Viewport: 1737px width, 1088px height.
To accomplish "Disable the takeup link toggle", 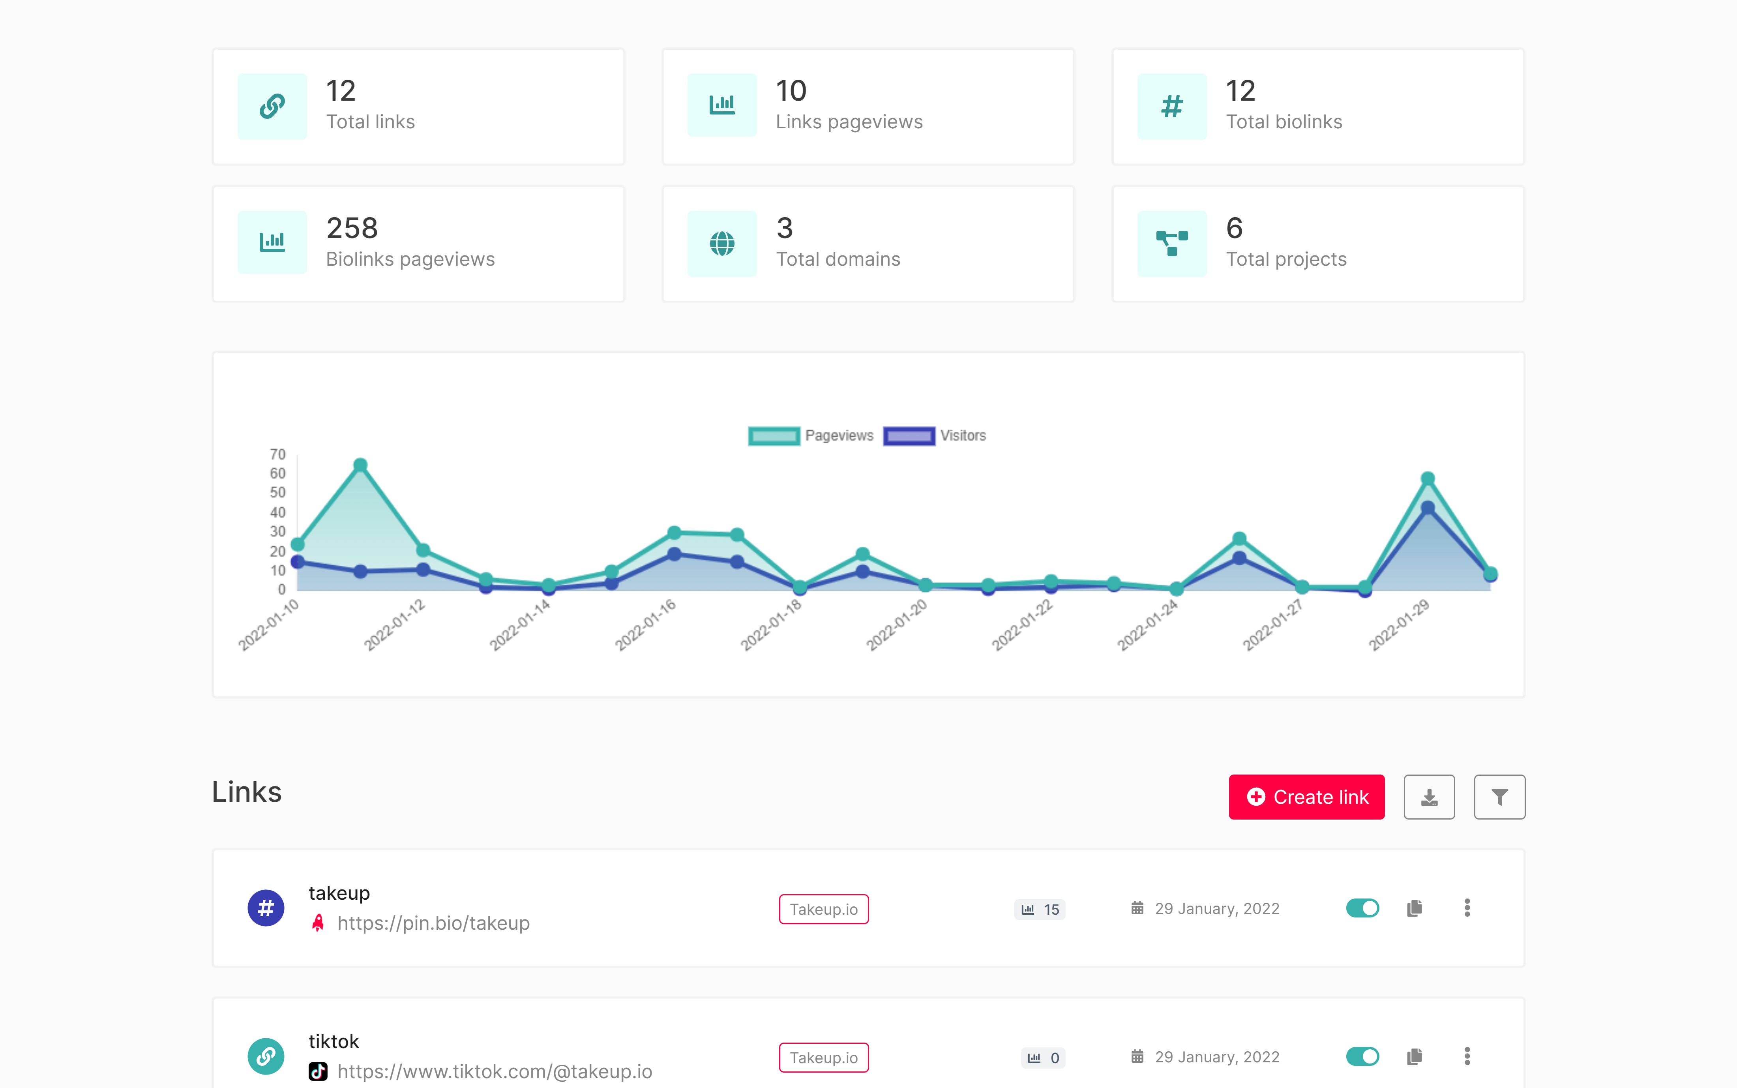I will [x=1362, y=908].
